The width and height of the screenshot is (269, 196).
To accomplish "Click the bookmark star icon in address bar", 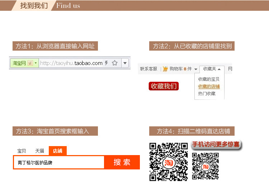I will click(115, 63).
